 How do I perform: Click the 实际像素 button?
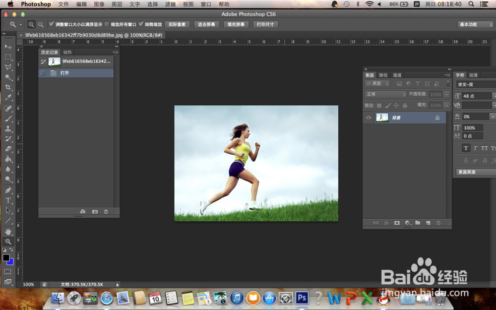(177, 24)
